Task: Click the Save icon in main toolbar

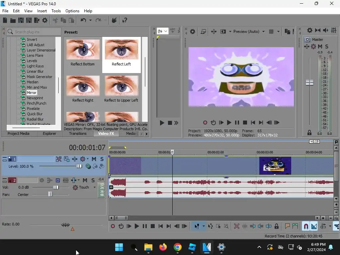Action: (x=21, y=20)
